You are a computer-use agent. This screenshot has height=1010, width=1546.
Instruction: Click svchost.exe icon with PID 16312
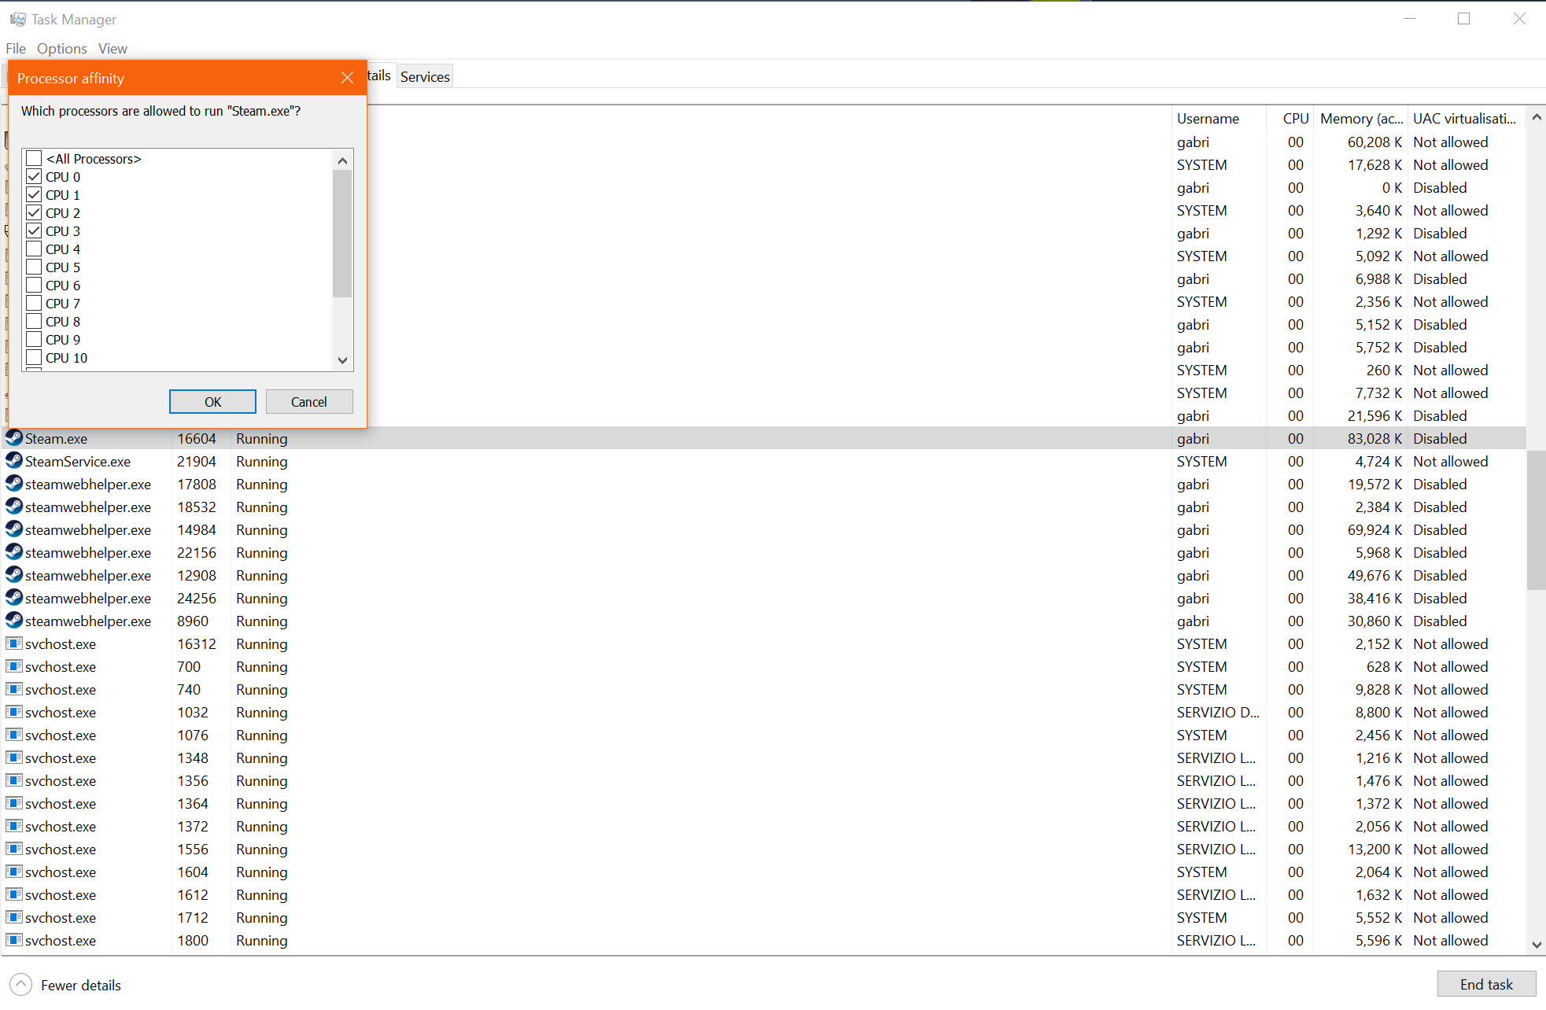pos(13,643)
